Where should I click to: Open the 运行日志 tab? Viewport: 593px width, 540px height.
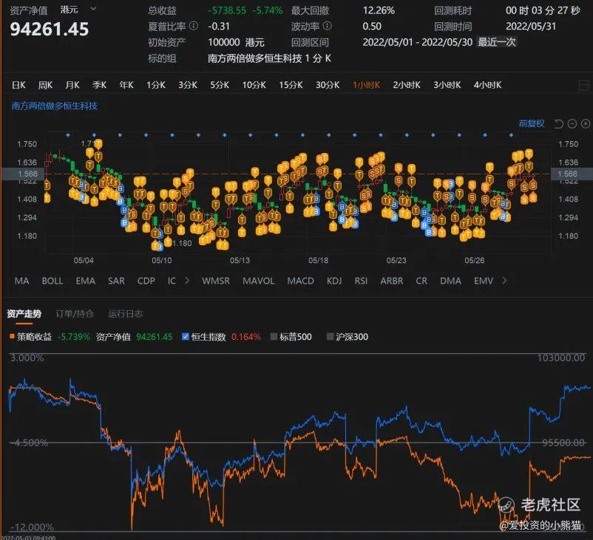click(x=125, y=314)
